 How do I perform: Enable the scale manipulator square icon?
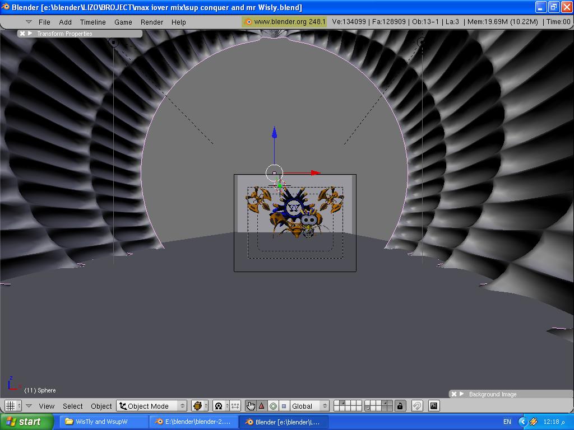tap(284, 406)
